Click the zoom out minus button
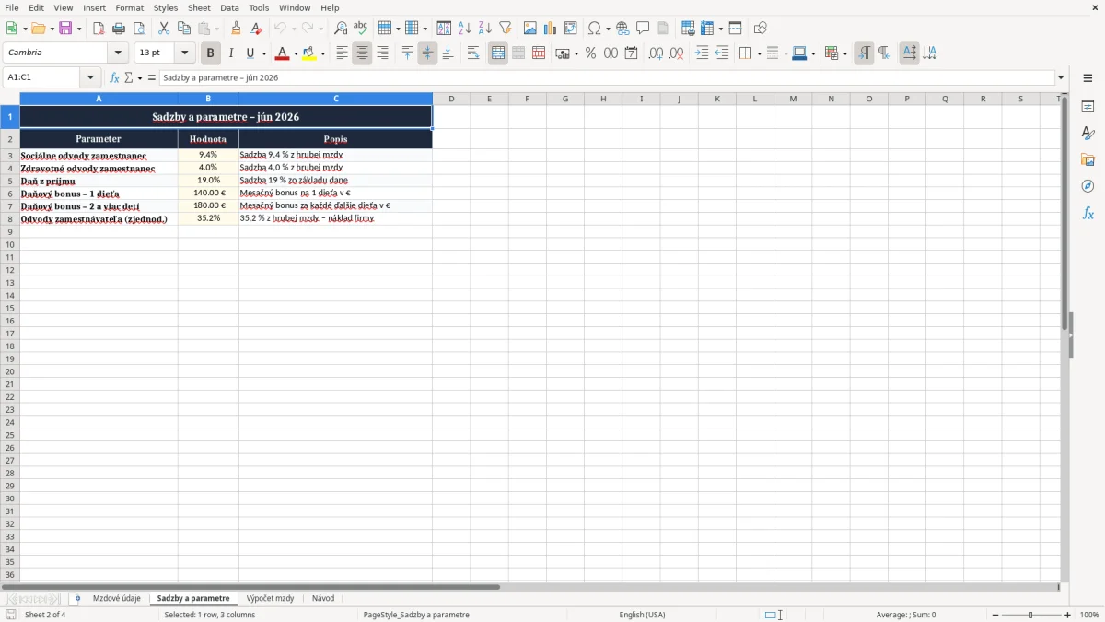The height and width of the screenshot is (622, 1105). (x=995, y=615)
